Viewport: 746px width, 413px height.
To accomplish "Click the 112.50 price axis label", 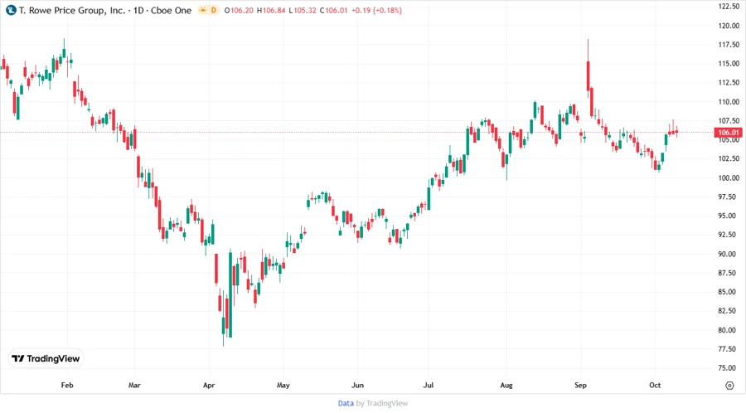I will pos(729,83).
